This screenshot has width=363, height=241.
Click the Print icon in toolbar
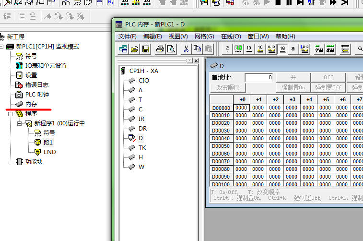point(160,49)
